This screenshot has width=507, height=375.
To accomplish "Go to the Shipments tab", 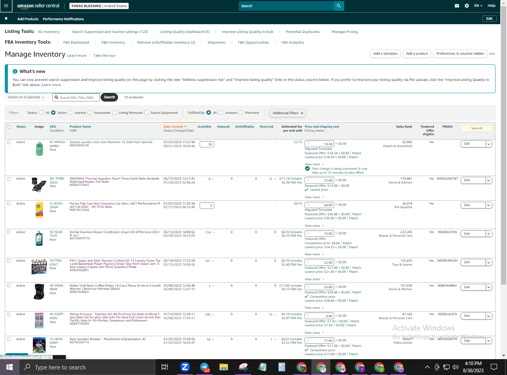I will point(217,42).
